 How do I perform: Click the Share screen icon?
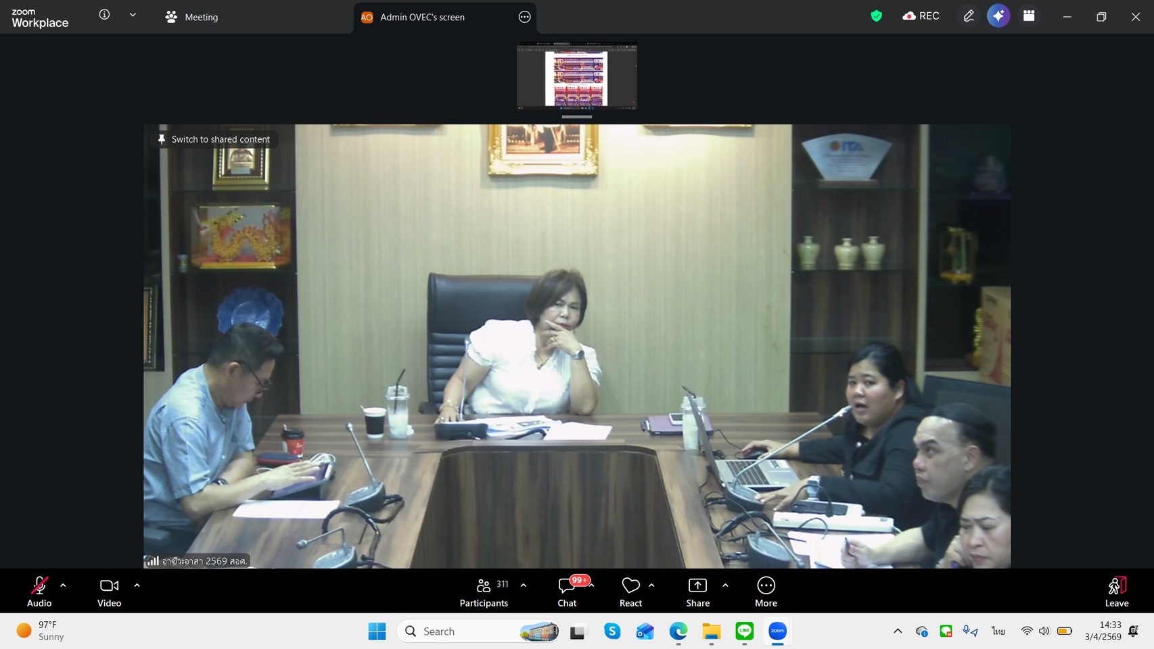[x=697, y=585]
